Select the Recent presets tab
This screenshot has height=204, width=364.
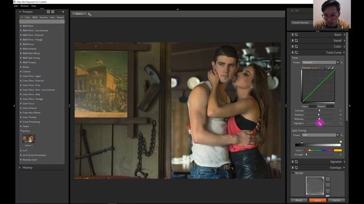pyautogui.click(x=60, y=18)
